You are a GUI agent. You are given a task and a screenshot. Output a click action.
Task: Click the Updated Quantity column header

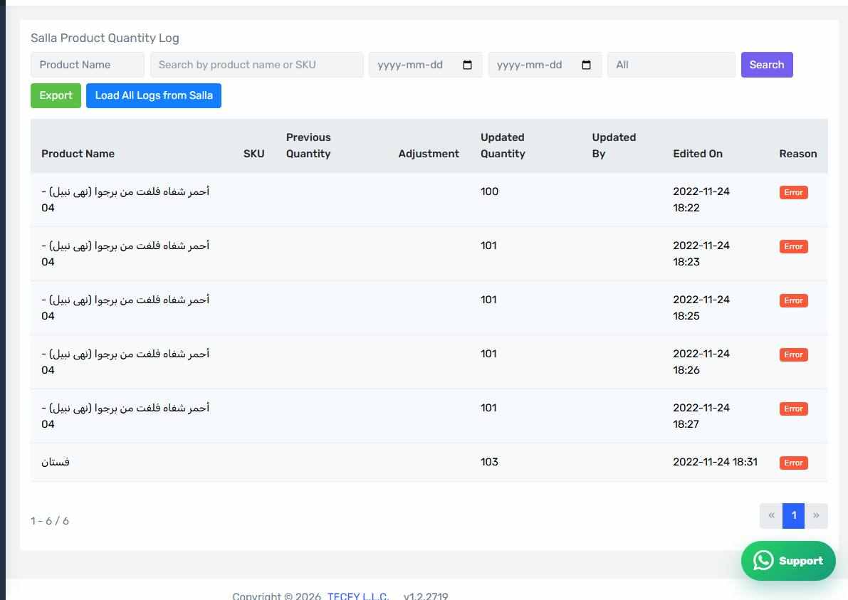pyautogui.click(x=503, y=145)
